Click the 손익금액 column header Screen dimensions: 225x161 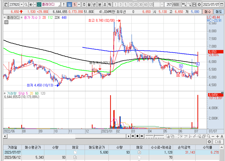[x=184, y=147]
